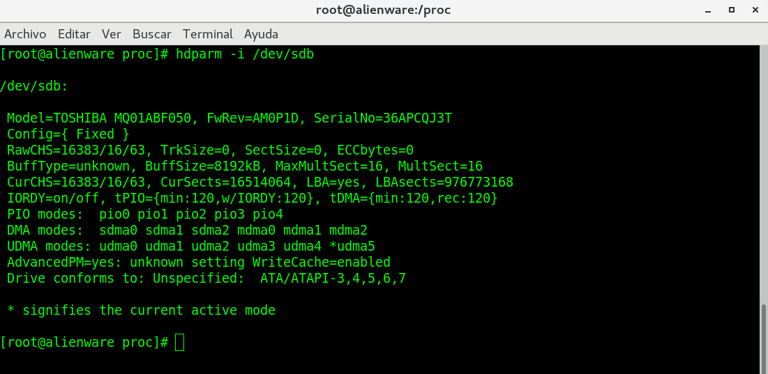The width and height of the screenshot is (768, 374).
Task: Click the WriteCache=enabled text
Action: tap(322, 263)
